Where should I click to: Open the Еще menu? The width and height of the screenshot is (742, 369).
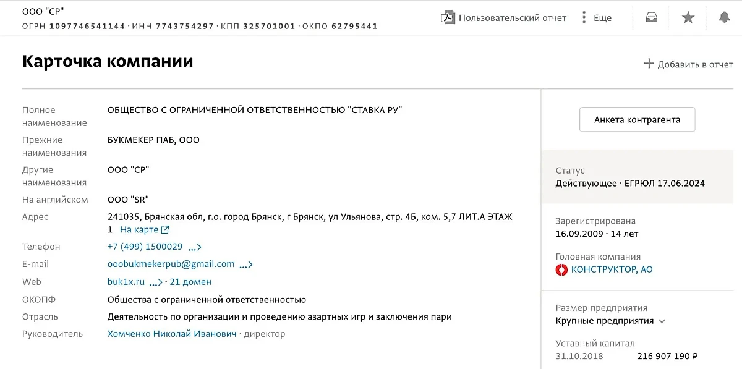click(603, 17)
